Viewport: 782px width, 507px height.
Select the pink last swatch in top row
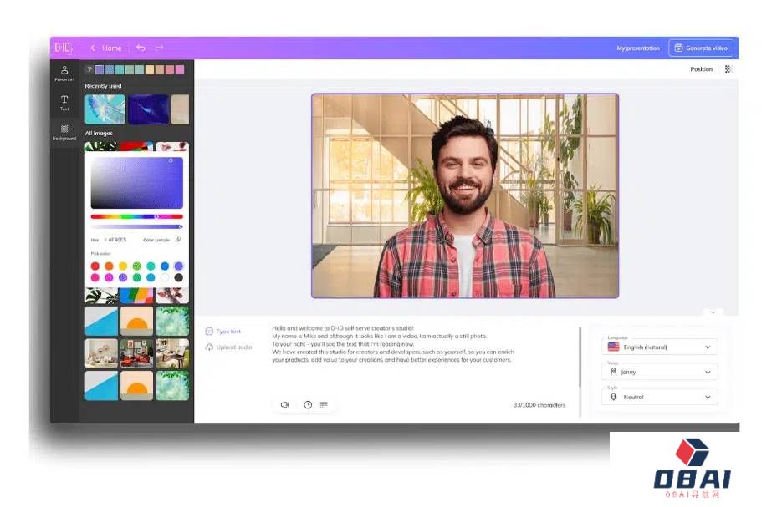tap(180, 69)
